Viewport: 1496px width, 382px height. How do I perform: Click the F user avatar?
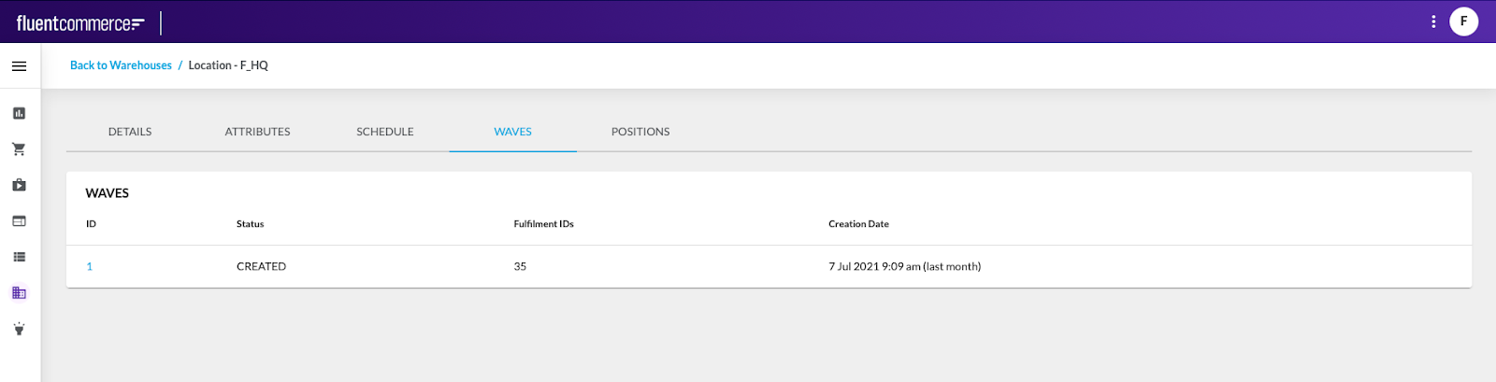point(1463,21)
